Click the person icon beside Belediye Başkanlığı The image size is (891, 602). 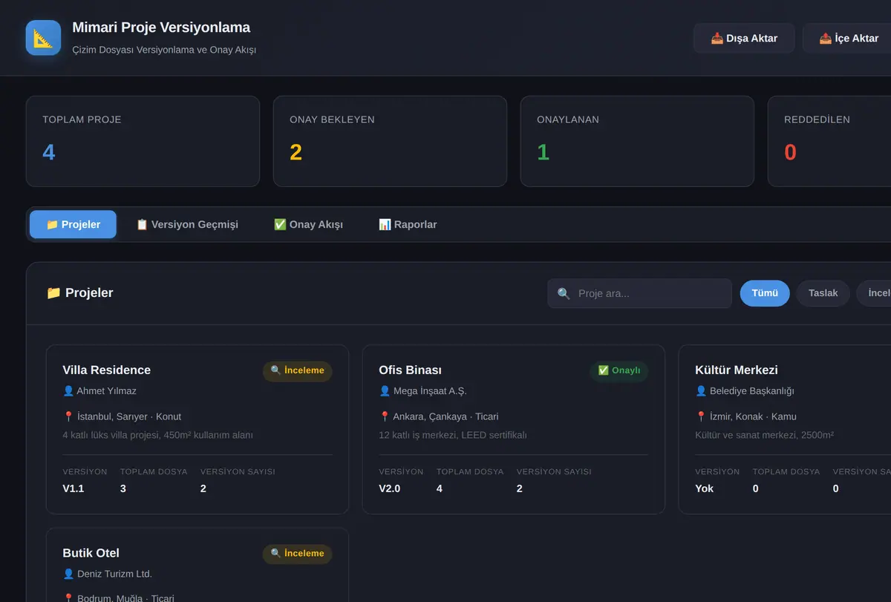pos(701,391)
